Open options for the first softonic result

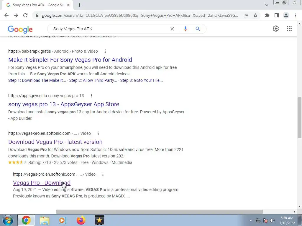click(98, 133)
